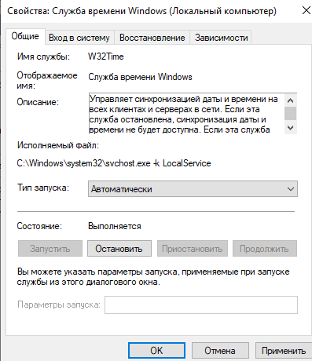
Task: Click the Запустить button
Action: pos(50,248)
